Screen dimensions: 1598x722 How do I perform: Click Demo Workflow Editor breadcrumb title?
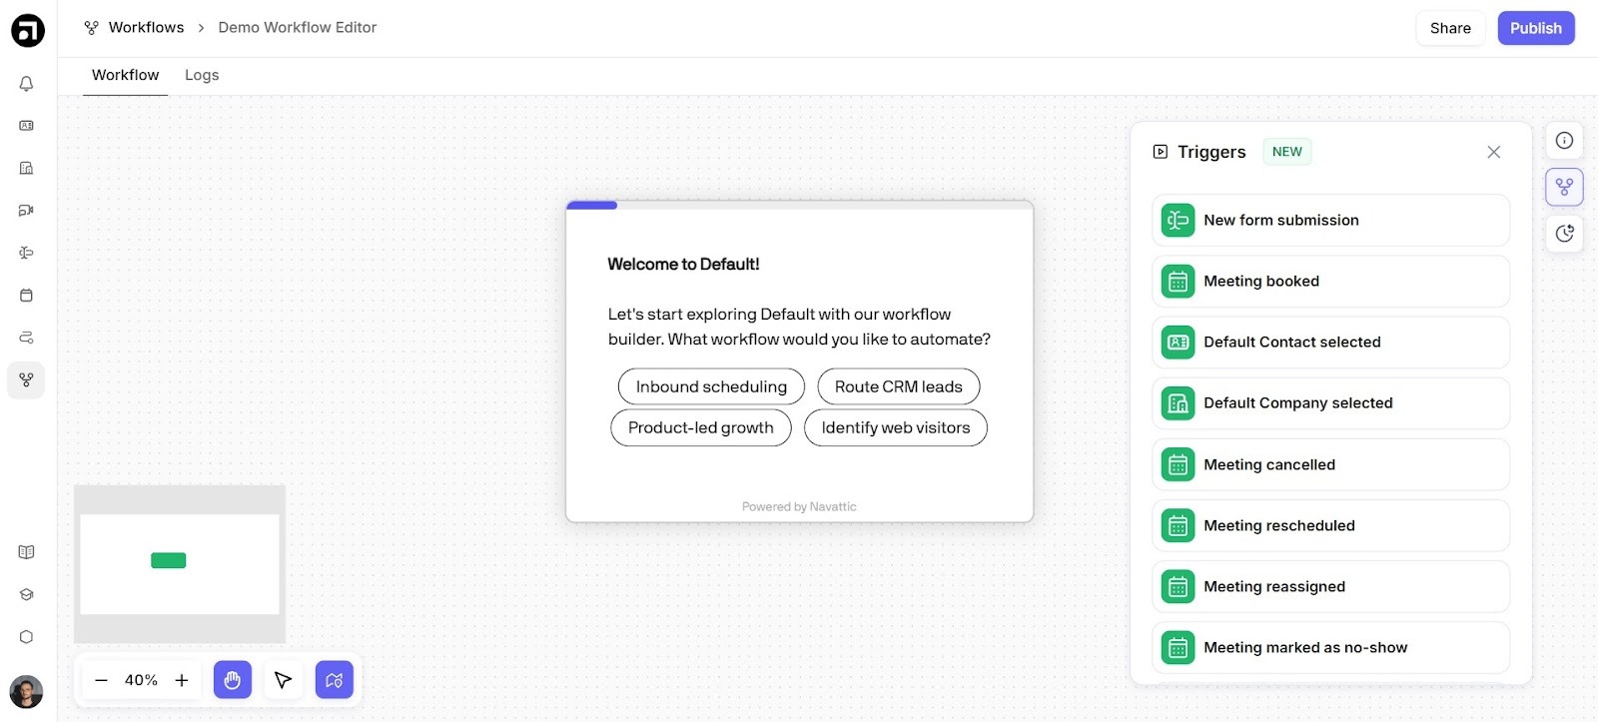pos(298,28)
